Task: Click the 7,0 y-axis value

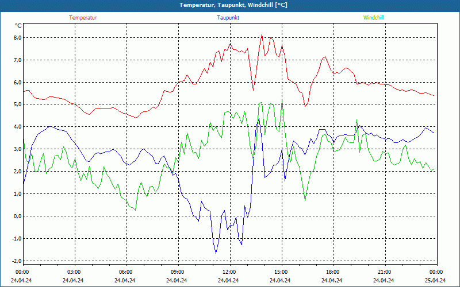Action: pyautogui.click(x=18, y=60)
